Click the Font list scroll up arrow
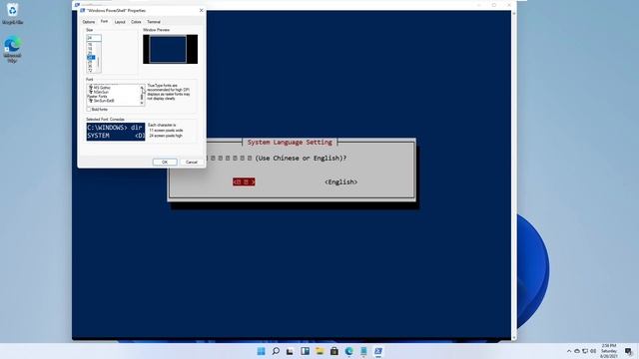The width and height of the screenshot is (639, 359). 142,87
